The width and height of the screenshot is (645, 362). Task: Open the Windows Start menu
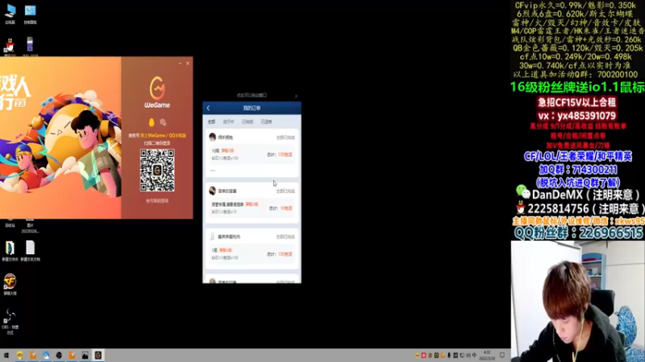6,356
